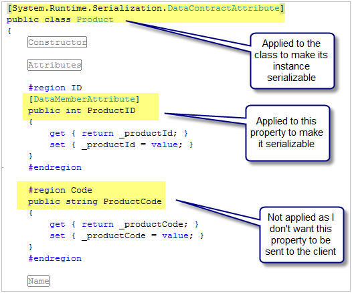Expand the collapsed Attributes region
The width and height of the screenshot is (352, 293).
[x=54, y=65]
